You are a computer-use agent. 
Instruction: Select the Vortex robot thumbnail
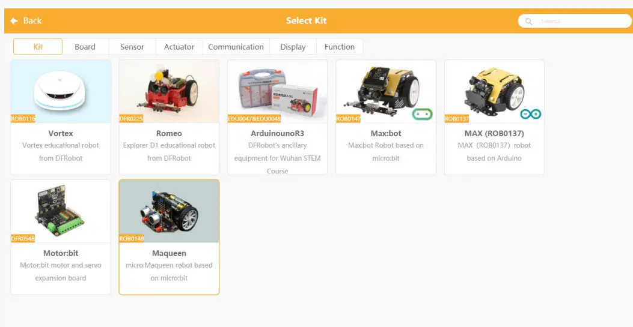tap(61, 91)
